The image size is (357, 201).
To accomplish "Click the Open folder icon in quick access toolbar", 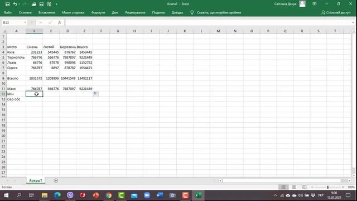I will (33, 4).
